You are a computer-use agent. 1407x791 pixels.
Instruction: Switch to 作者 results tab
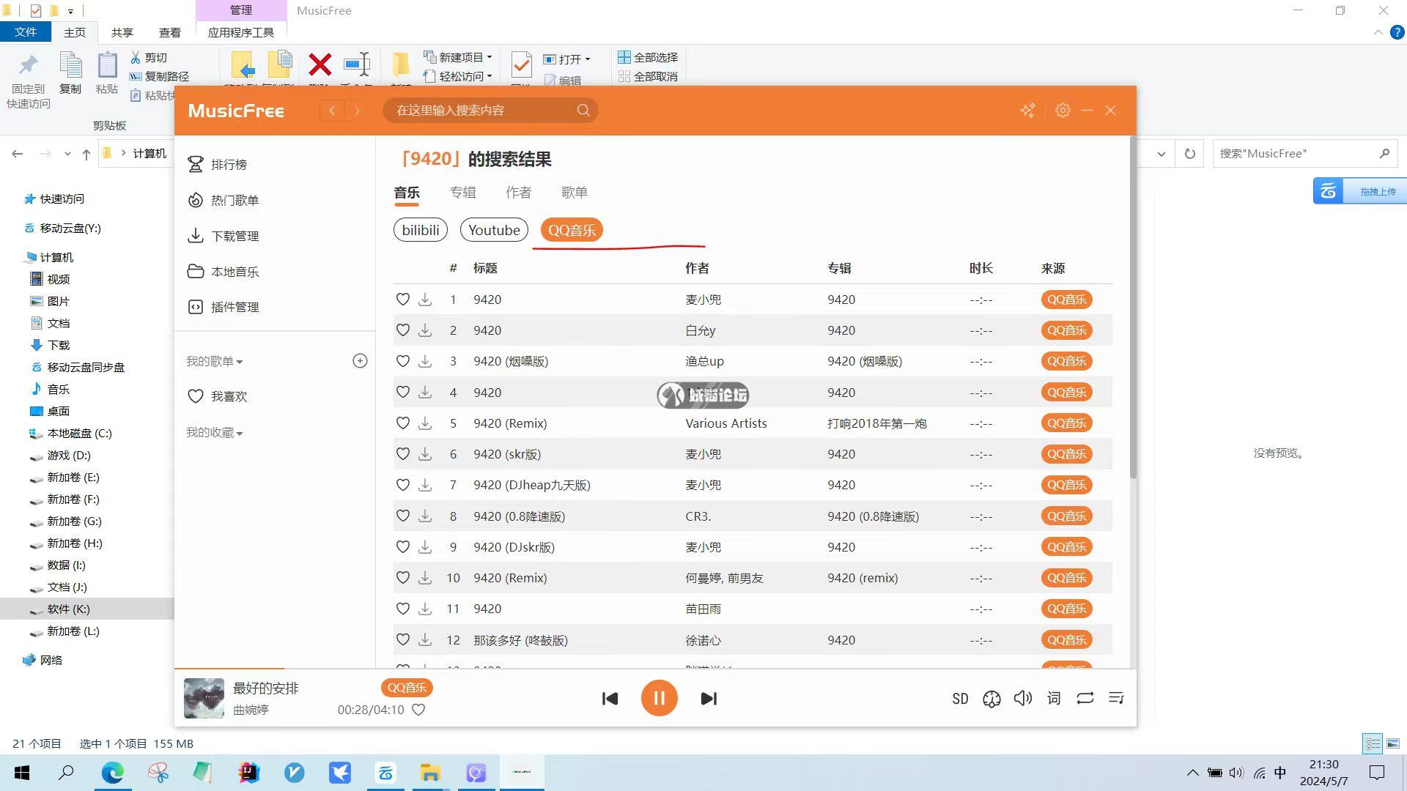point(519,193)
